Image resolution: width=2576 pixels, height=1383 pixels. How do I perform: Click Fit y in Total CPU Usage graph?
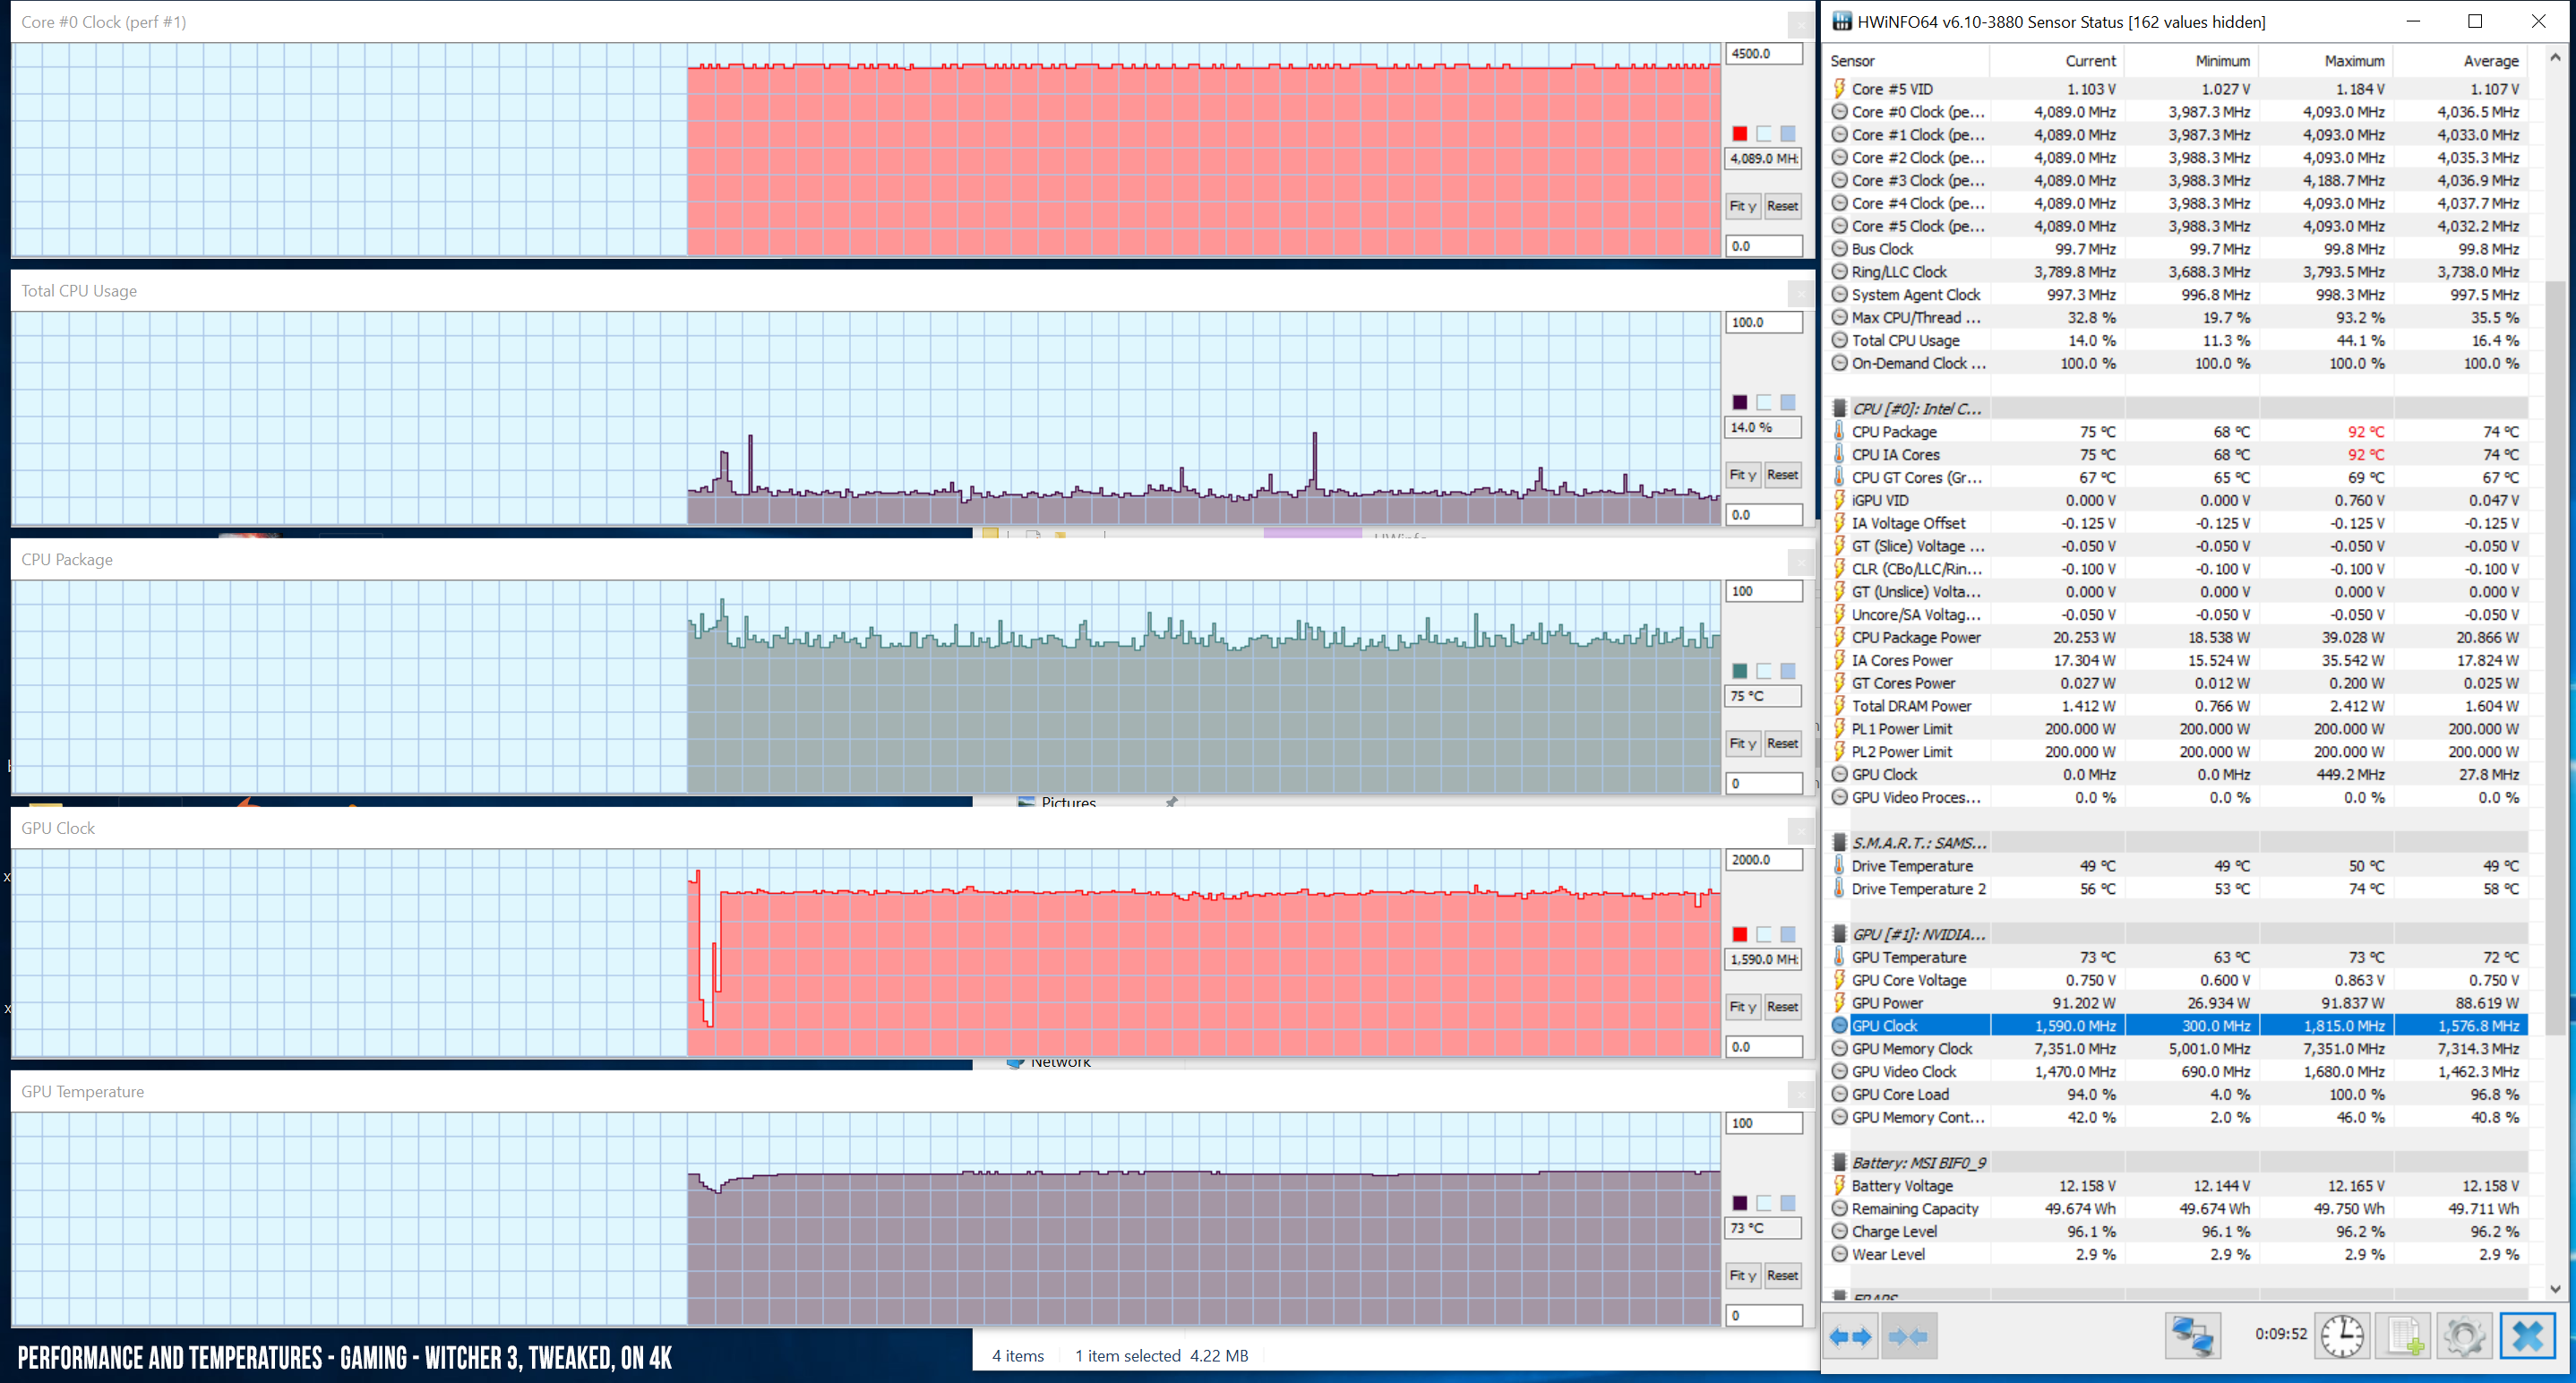(x=1743, y=474)
